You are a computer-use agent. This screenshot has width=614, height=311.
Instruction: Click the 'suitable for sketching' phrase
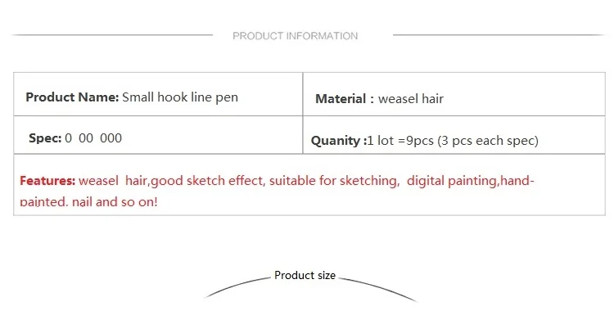point(333,181)
